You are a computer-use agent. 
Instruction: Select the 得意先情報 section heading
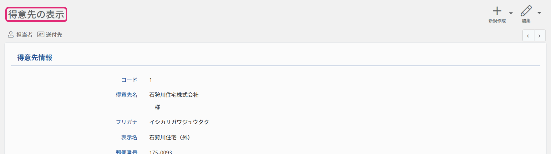[x=35, y=57]
